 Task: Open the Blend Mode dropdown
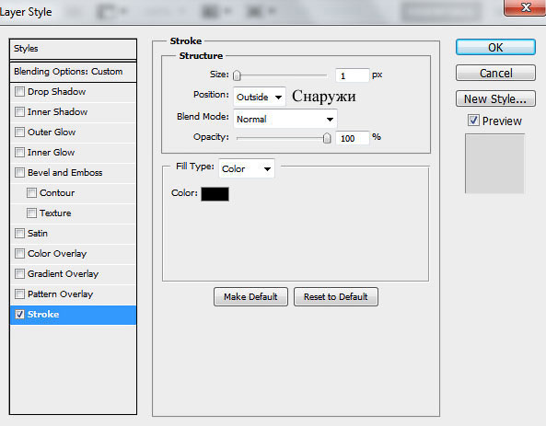pos(285,119)
